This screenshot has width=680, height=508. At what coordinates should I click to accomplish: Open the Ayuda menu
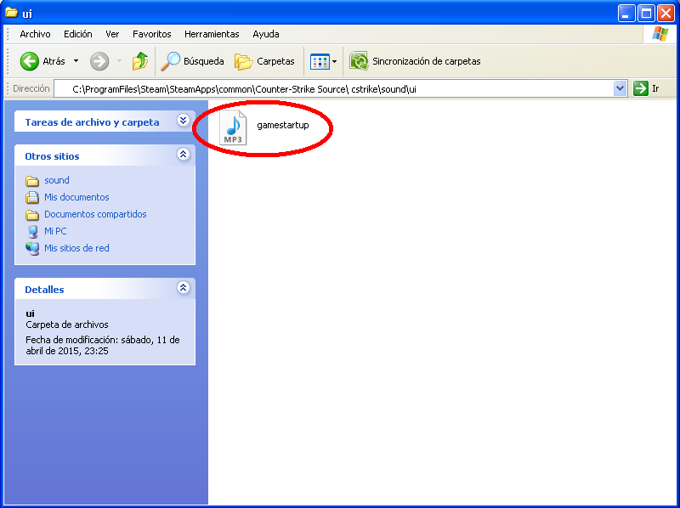click(266, 34)
